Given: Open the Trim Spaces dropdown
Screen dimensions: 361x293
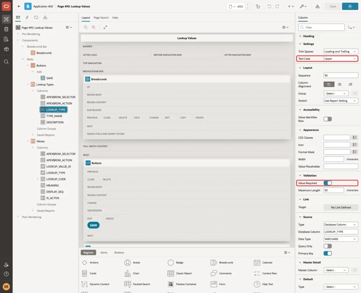Looking at the screenshot, I should click(x=341, y=51).
